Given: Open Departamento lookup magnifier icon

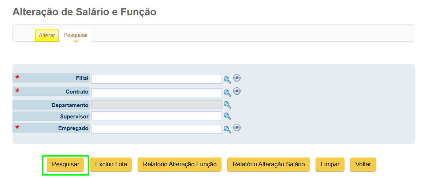Looking at the screenshot, I should tap(227, 105).
